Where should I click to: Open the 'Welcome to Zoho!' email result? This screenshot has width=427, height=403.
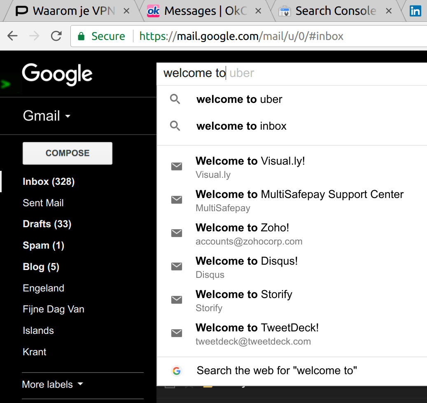click(292, 234)
